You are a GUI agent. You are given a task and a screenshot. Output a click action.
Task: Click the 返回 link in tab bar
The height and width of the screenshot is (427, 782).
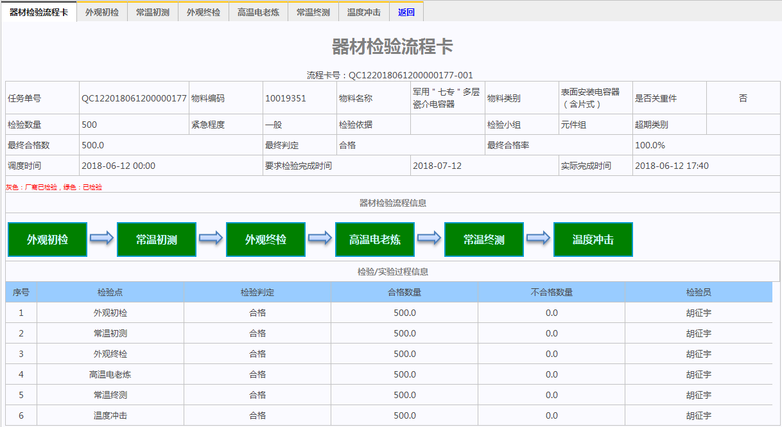coord(406,12)
